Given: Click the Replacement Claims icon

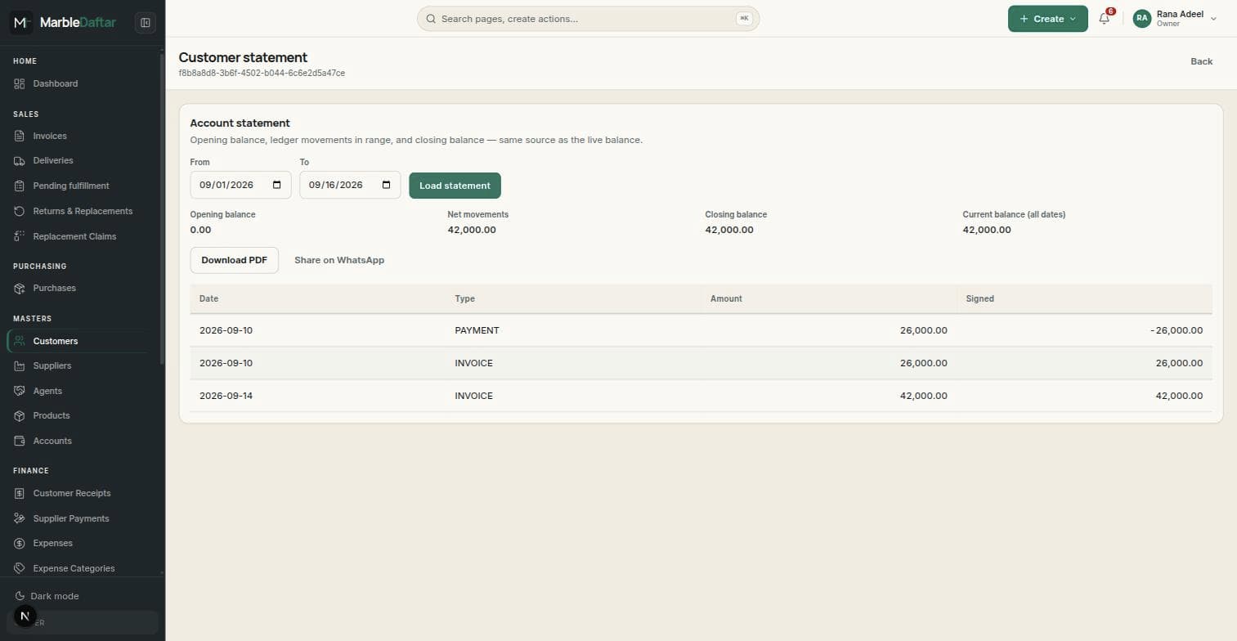Looking at the screenshot, I should click(x=20, y=236).
